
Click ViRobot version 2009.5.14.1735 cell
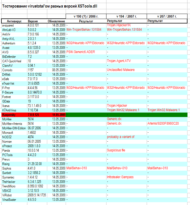37,195
